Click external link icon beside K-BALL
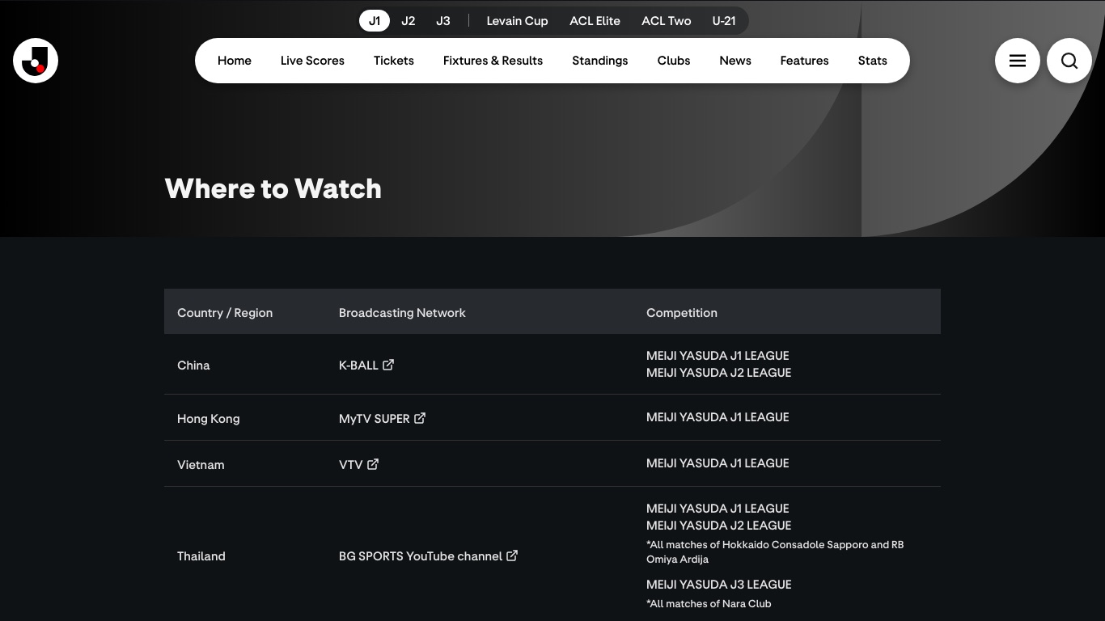The height and width of the screenshot is (621, 1105). point(388,365)
